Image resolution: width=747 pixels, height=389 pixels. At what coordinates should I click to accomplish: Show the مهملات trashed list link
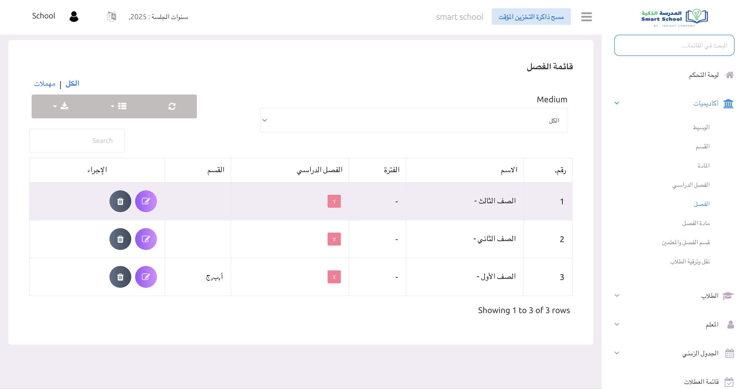coord(45,84)
